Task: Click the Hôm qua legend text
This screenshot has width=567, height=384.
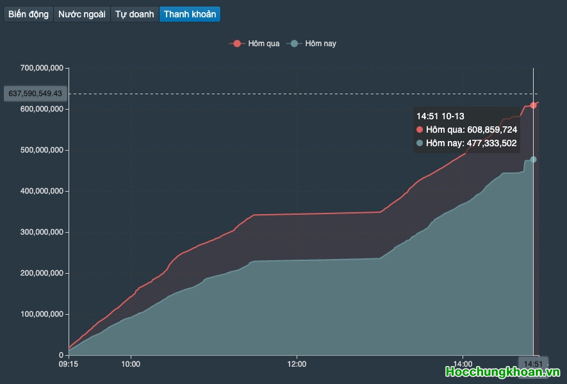Action: click(x=263, y=44)
